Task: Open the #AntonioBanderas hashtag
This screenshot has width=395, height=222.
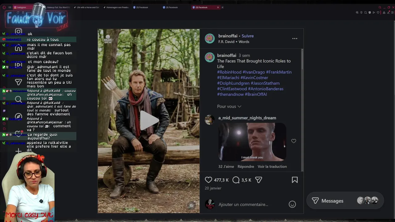Action: [x=266, y=89]
